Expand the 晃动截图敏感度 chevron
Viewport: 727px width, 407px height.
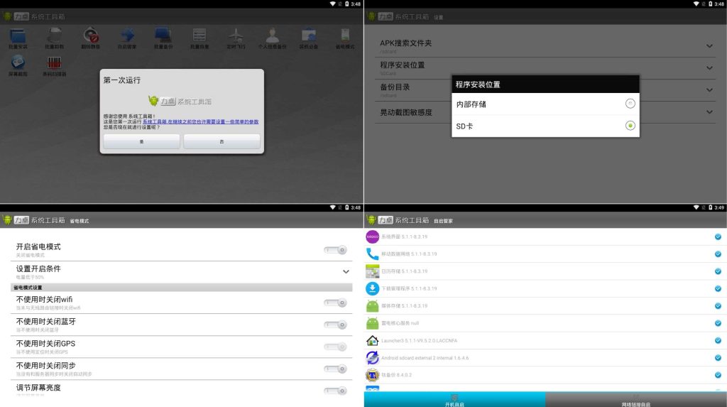coord(709,112)
